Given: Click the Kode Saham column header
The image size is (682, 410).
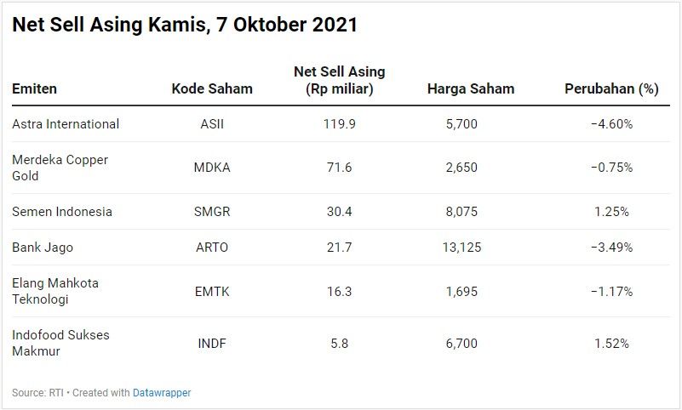Looking at the screenshot, I should coord(212,88).
